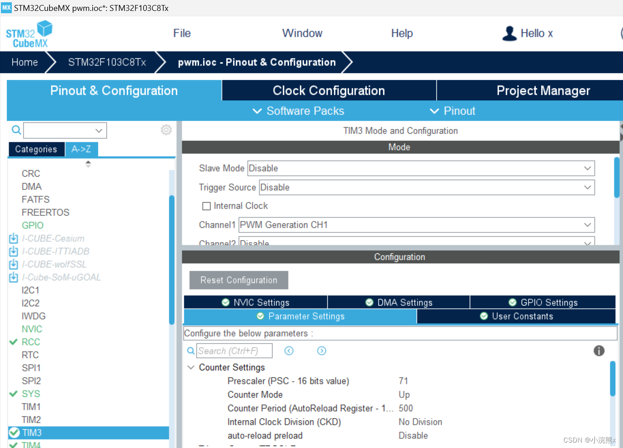
Task: Click the download icon beside I-CUBE-wolfSSL
Action: (x=14, y=264)
